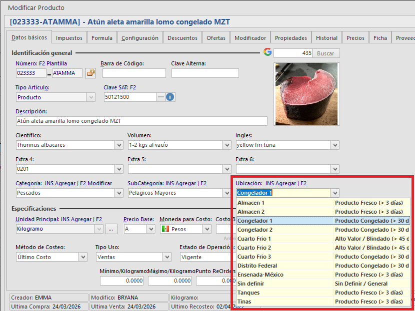The image size is (415, 311).
Task: Open the Extra 6 dropdown
Action: click(x=335, y=169)
